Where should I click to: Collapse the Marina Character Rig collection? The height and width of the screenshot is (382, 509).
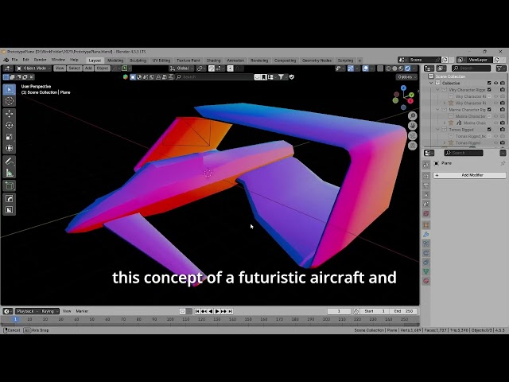pos(438,110)
